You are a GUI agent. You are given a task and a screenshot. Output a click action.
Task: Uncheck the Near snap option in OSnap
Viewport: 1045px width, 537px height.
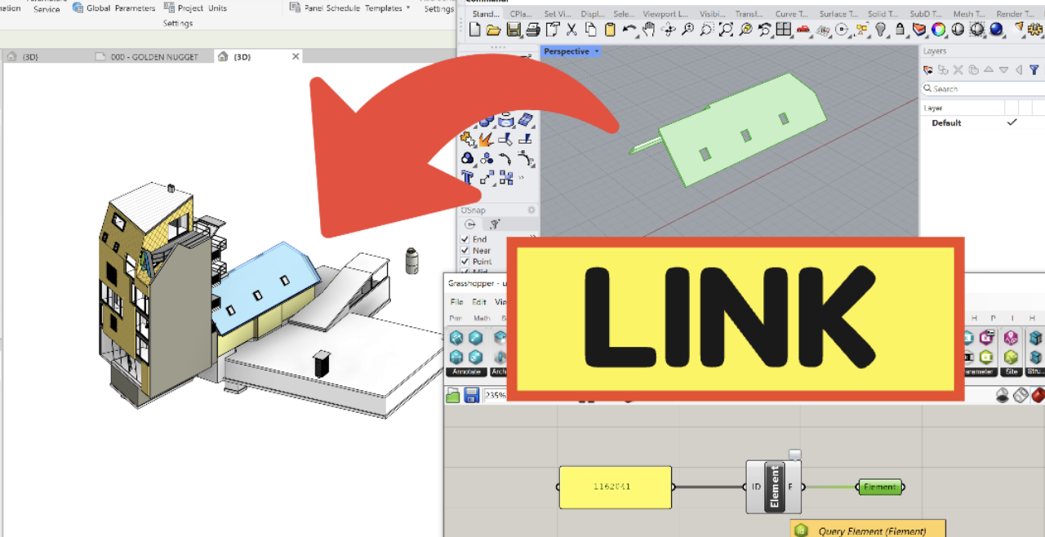click(x=465, y=251)
